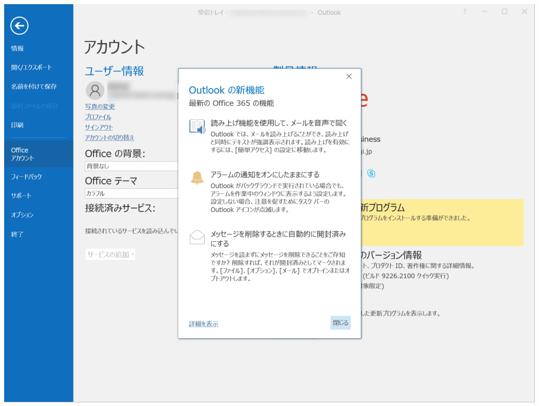Click the read-aloud book icon in the dialog
539x406 pixels.
click(x=197, y=126)
